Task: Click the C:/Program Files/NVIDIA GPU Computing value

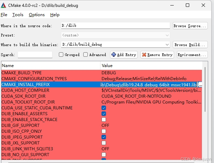Action: (x=151, y=102)
